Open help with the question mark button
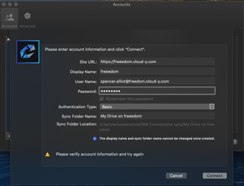The width and height of the screenshot is (244, 186). [x=235, y=142]
